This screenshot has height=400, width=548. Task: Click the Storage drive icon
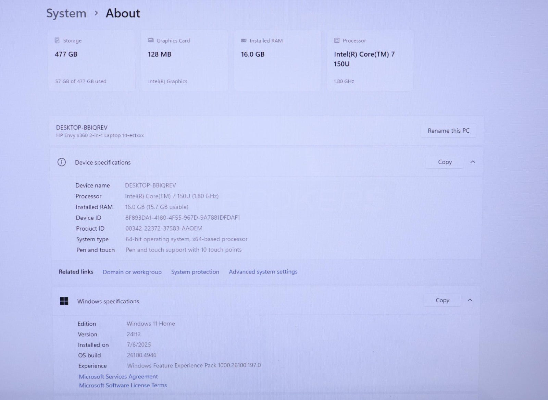click(57, 40)
